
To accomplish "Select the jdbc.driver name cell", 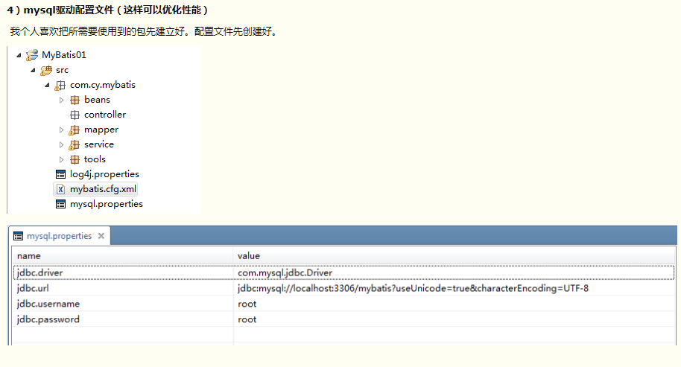I will pos(123,273).
